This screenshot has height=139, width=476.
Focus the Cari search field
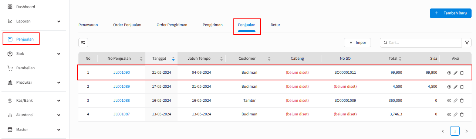pyautogui.click(x=421, y=43)
